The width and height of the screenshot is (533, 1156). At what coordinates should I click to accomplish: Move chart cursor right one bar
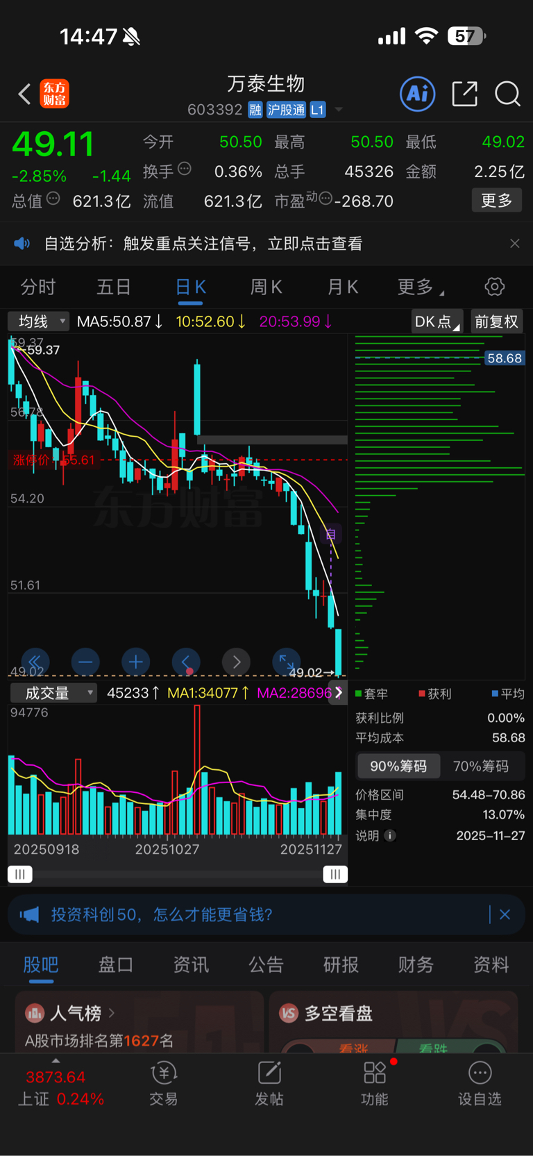(236, 662)
